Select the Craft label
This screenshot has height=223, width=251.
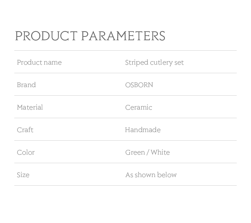pos(25,130)
